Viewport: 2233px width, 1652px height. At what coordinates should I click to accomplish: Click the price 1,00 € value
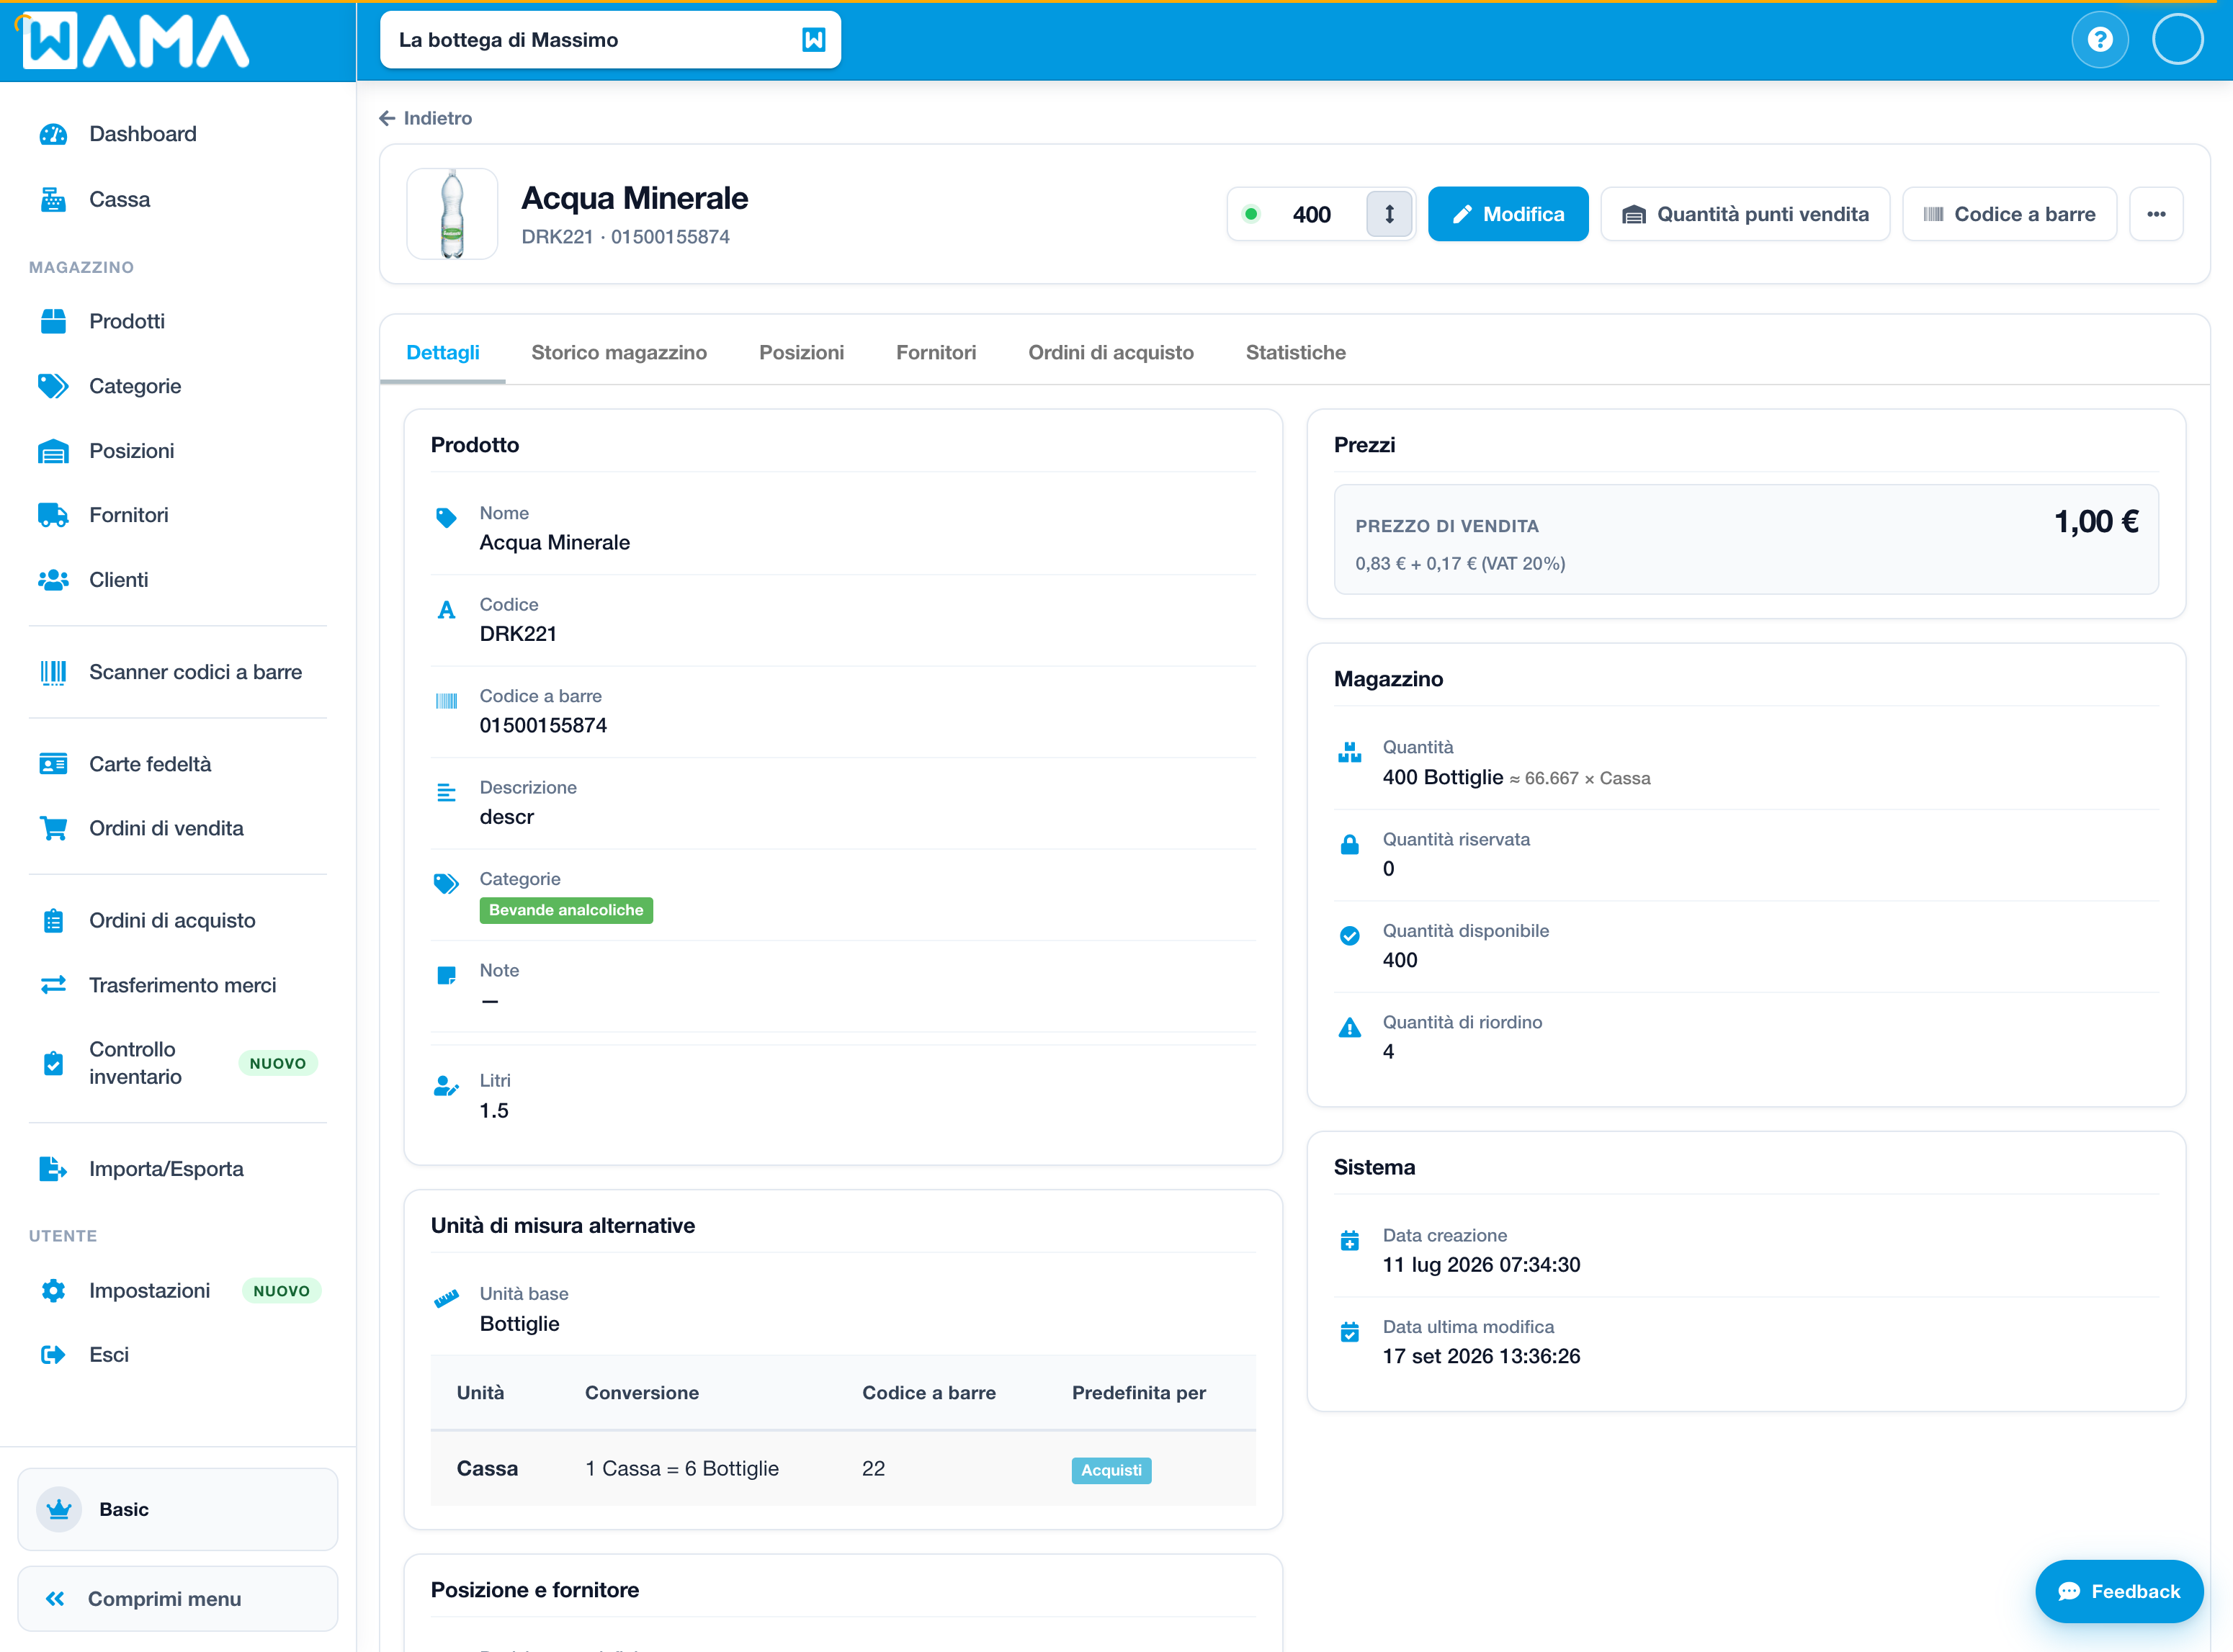click(2096, 522)
